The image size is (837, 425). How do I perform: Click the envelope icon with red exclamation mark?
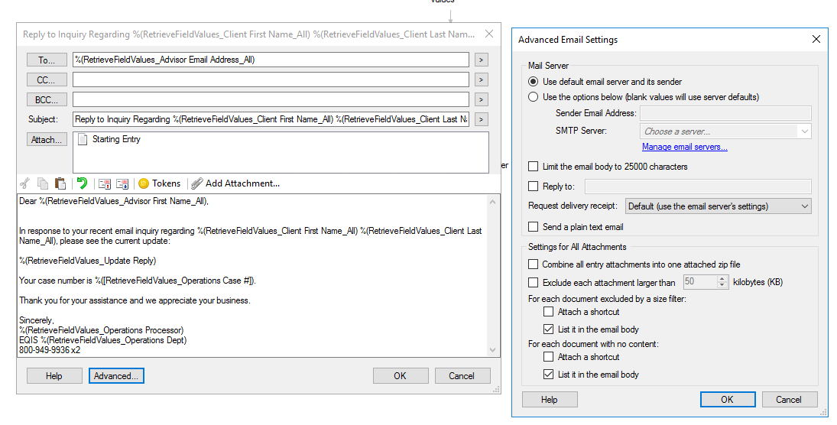[x=105, y=183]
